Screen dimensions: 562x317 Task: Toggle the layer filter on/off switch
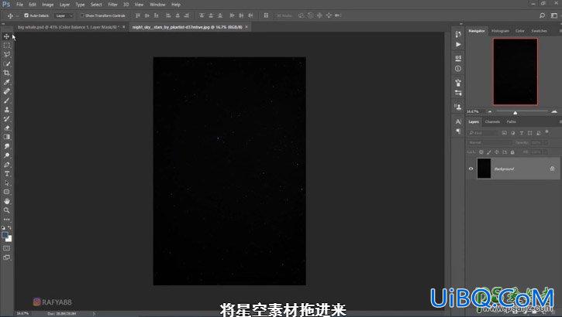coord(547,132)
